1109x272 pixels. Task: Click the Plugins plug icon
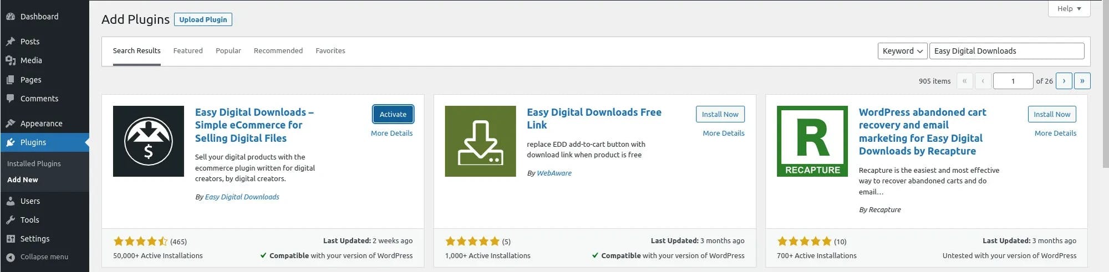pos(11,142)
